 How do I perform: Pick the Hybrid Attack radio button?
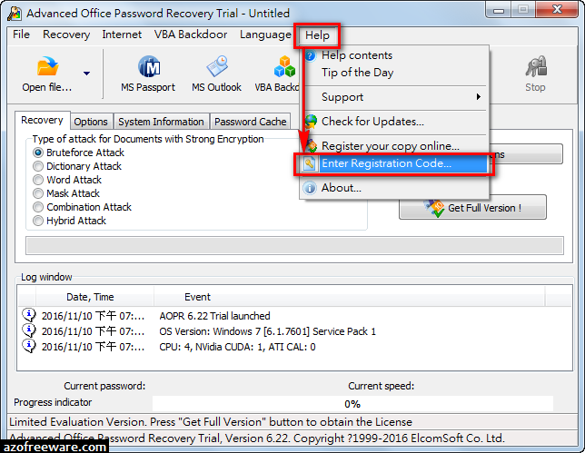coord(38,221)
